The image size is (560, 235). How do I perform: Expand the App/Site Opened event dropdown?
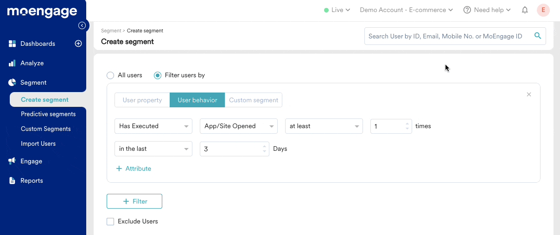tap(239, 126)
